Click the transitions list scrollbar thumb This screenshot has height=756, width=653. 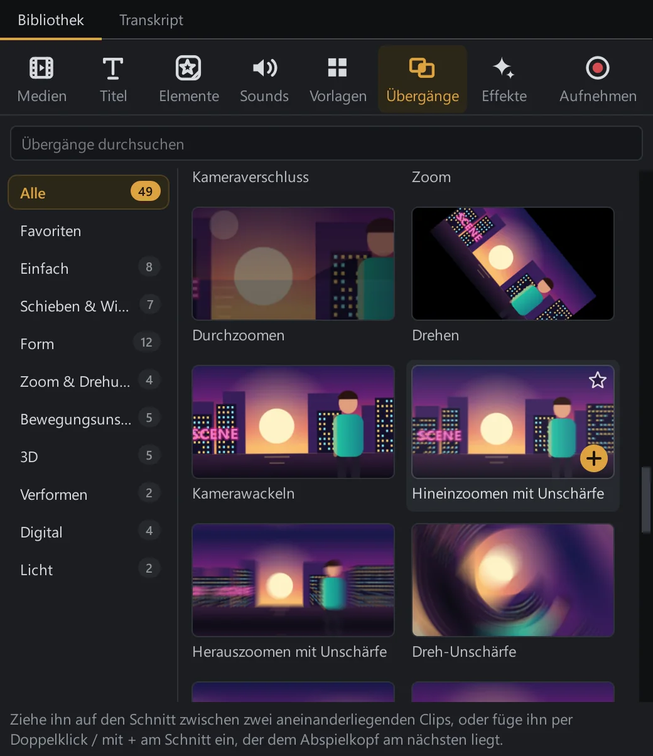[x=645, y=500]
